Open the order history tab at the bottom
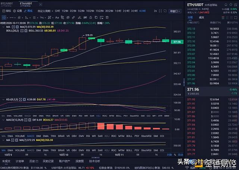 (34, 161)
